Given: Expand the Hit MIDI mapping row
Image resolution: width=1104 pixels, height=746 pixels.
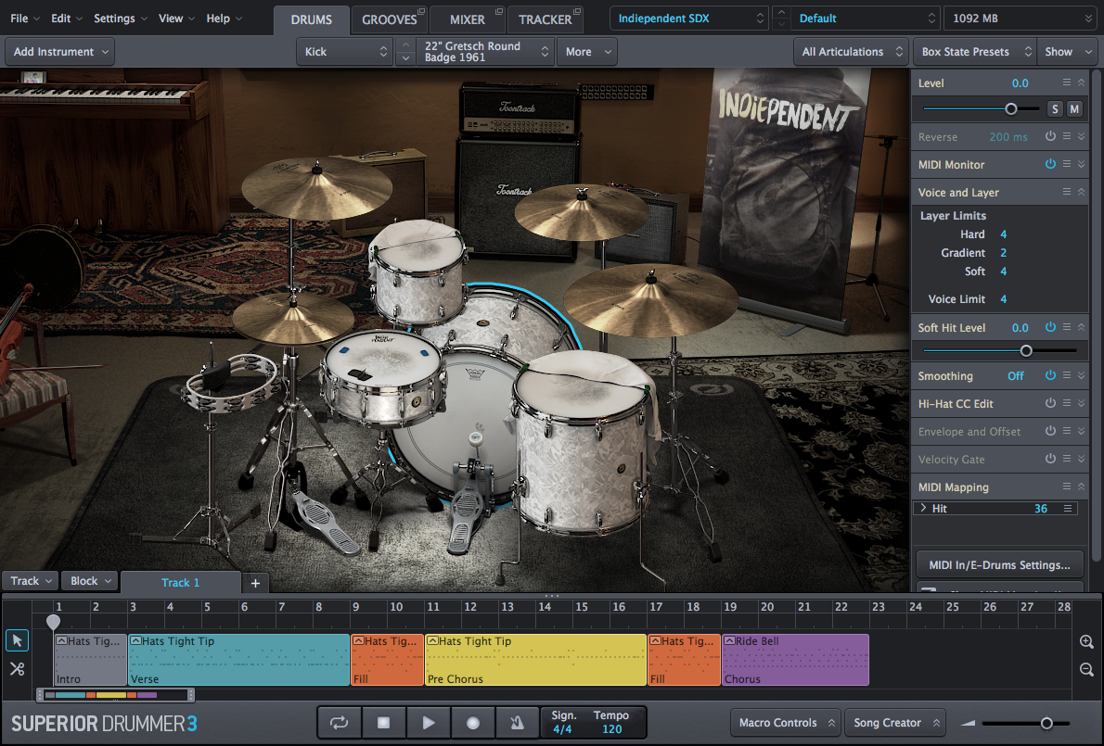Looking at the screenshot, I should (x=923, y=508).
